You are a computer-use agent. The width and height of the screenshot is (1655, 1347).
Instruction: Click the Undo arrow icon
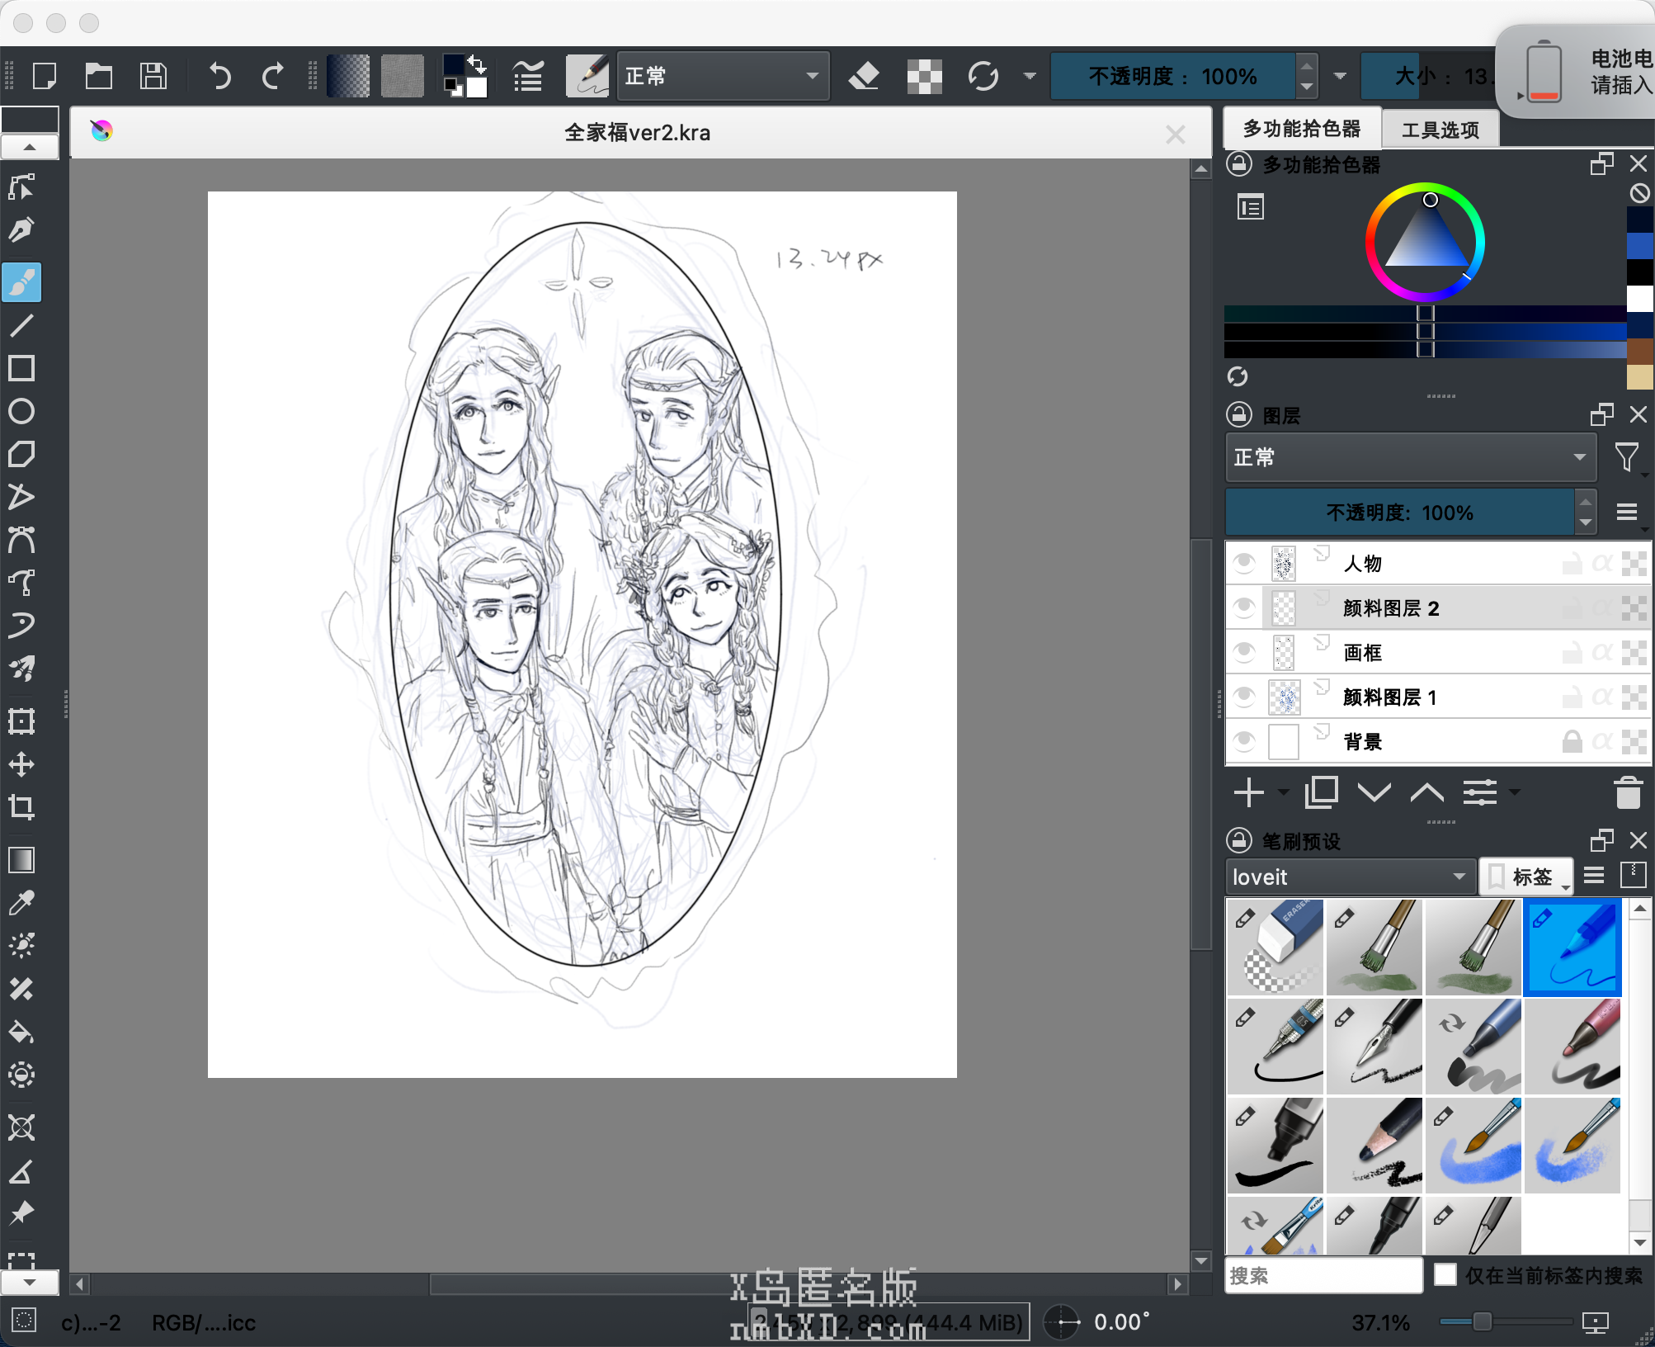[x=219, y=77]
